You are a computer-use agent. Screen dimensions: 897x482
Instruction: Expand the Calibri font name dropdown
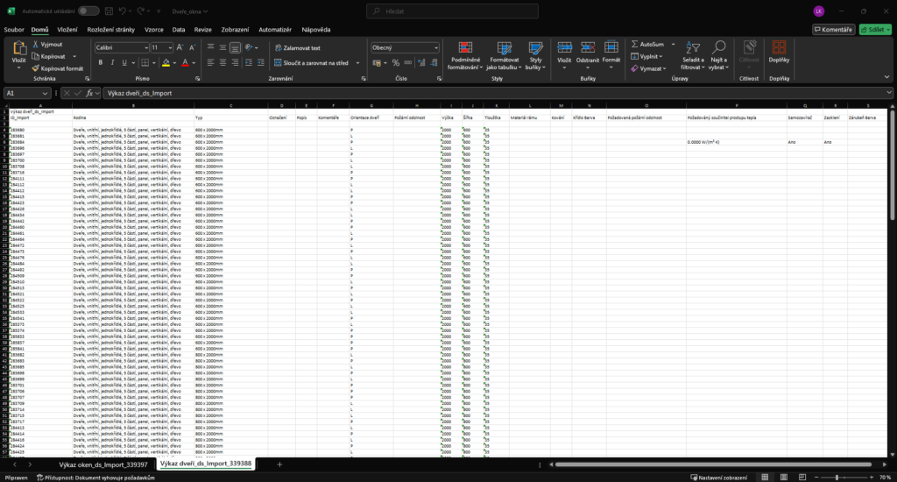145,47
